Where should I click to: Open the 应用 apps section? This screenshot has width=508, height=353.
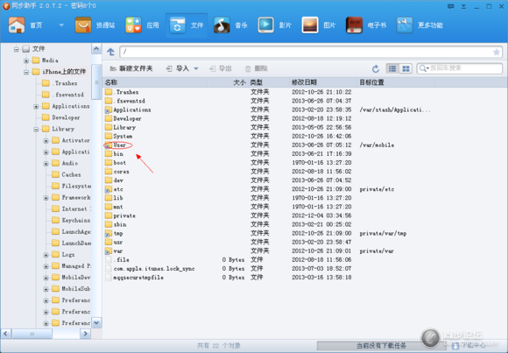pos(142,25)
